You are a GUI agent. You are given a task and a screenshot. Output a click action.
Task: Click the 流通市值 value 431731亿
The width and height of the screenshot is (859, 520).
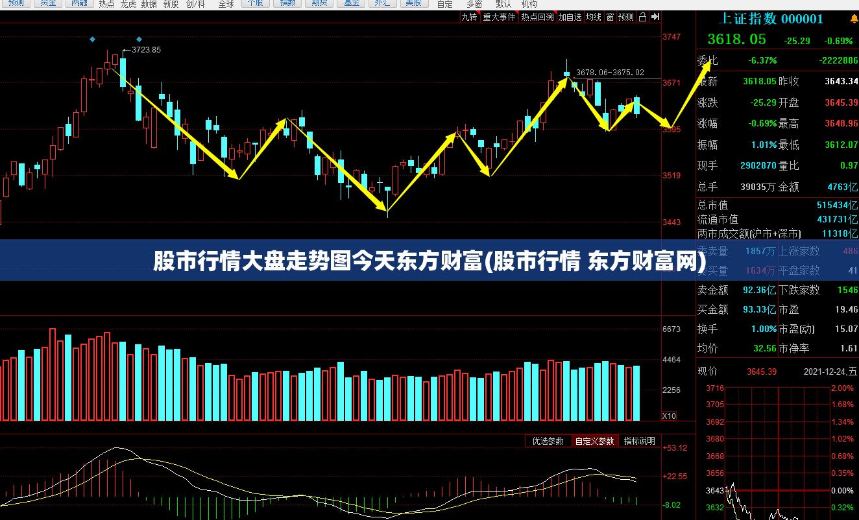(838, 220)
